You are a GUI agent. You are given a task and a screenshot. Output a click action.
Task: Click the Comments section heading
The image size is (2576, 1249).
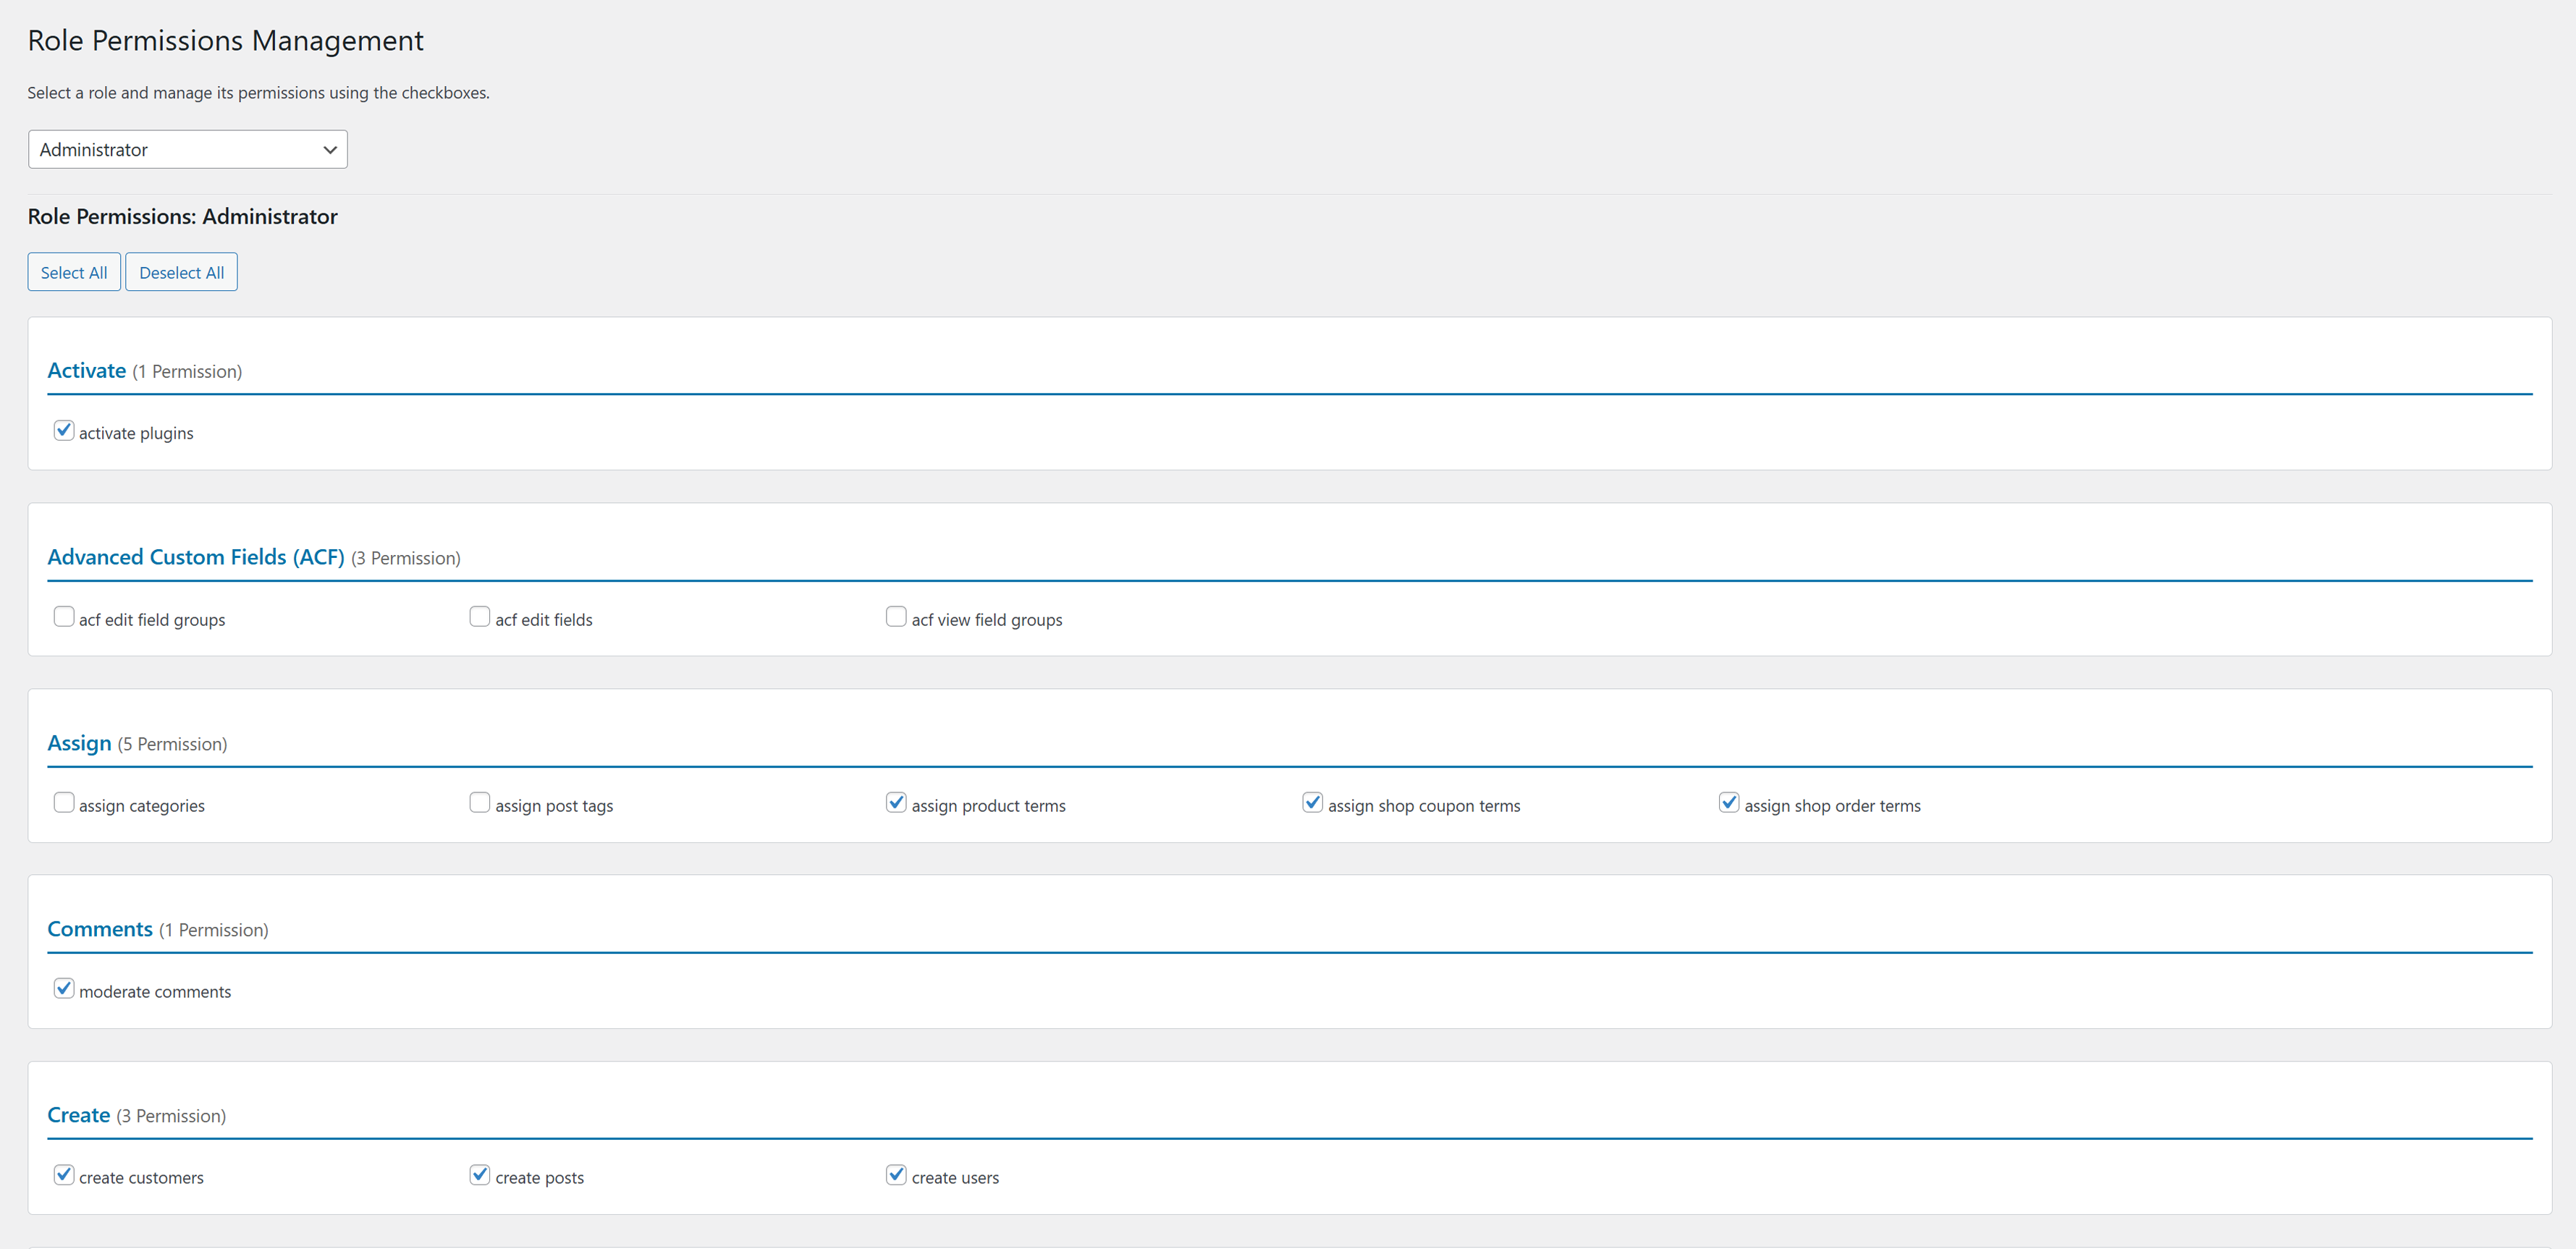click(99, 929)
